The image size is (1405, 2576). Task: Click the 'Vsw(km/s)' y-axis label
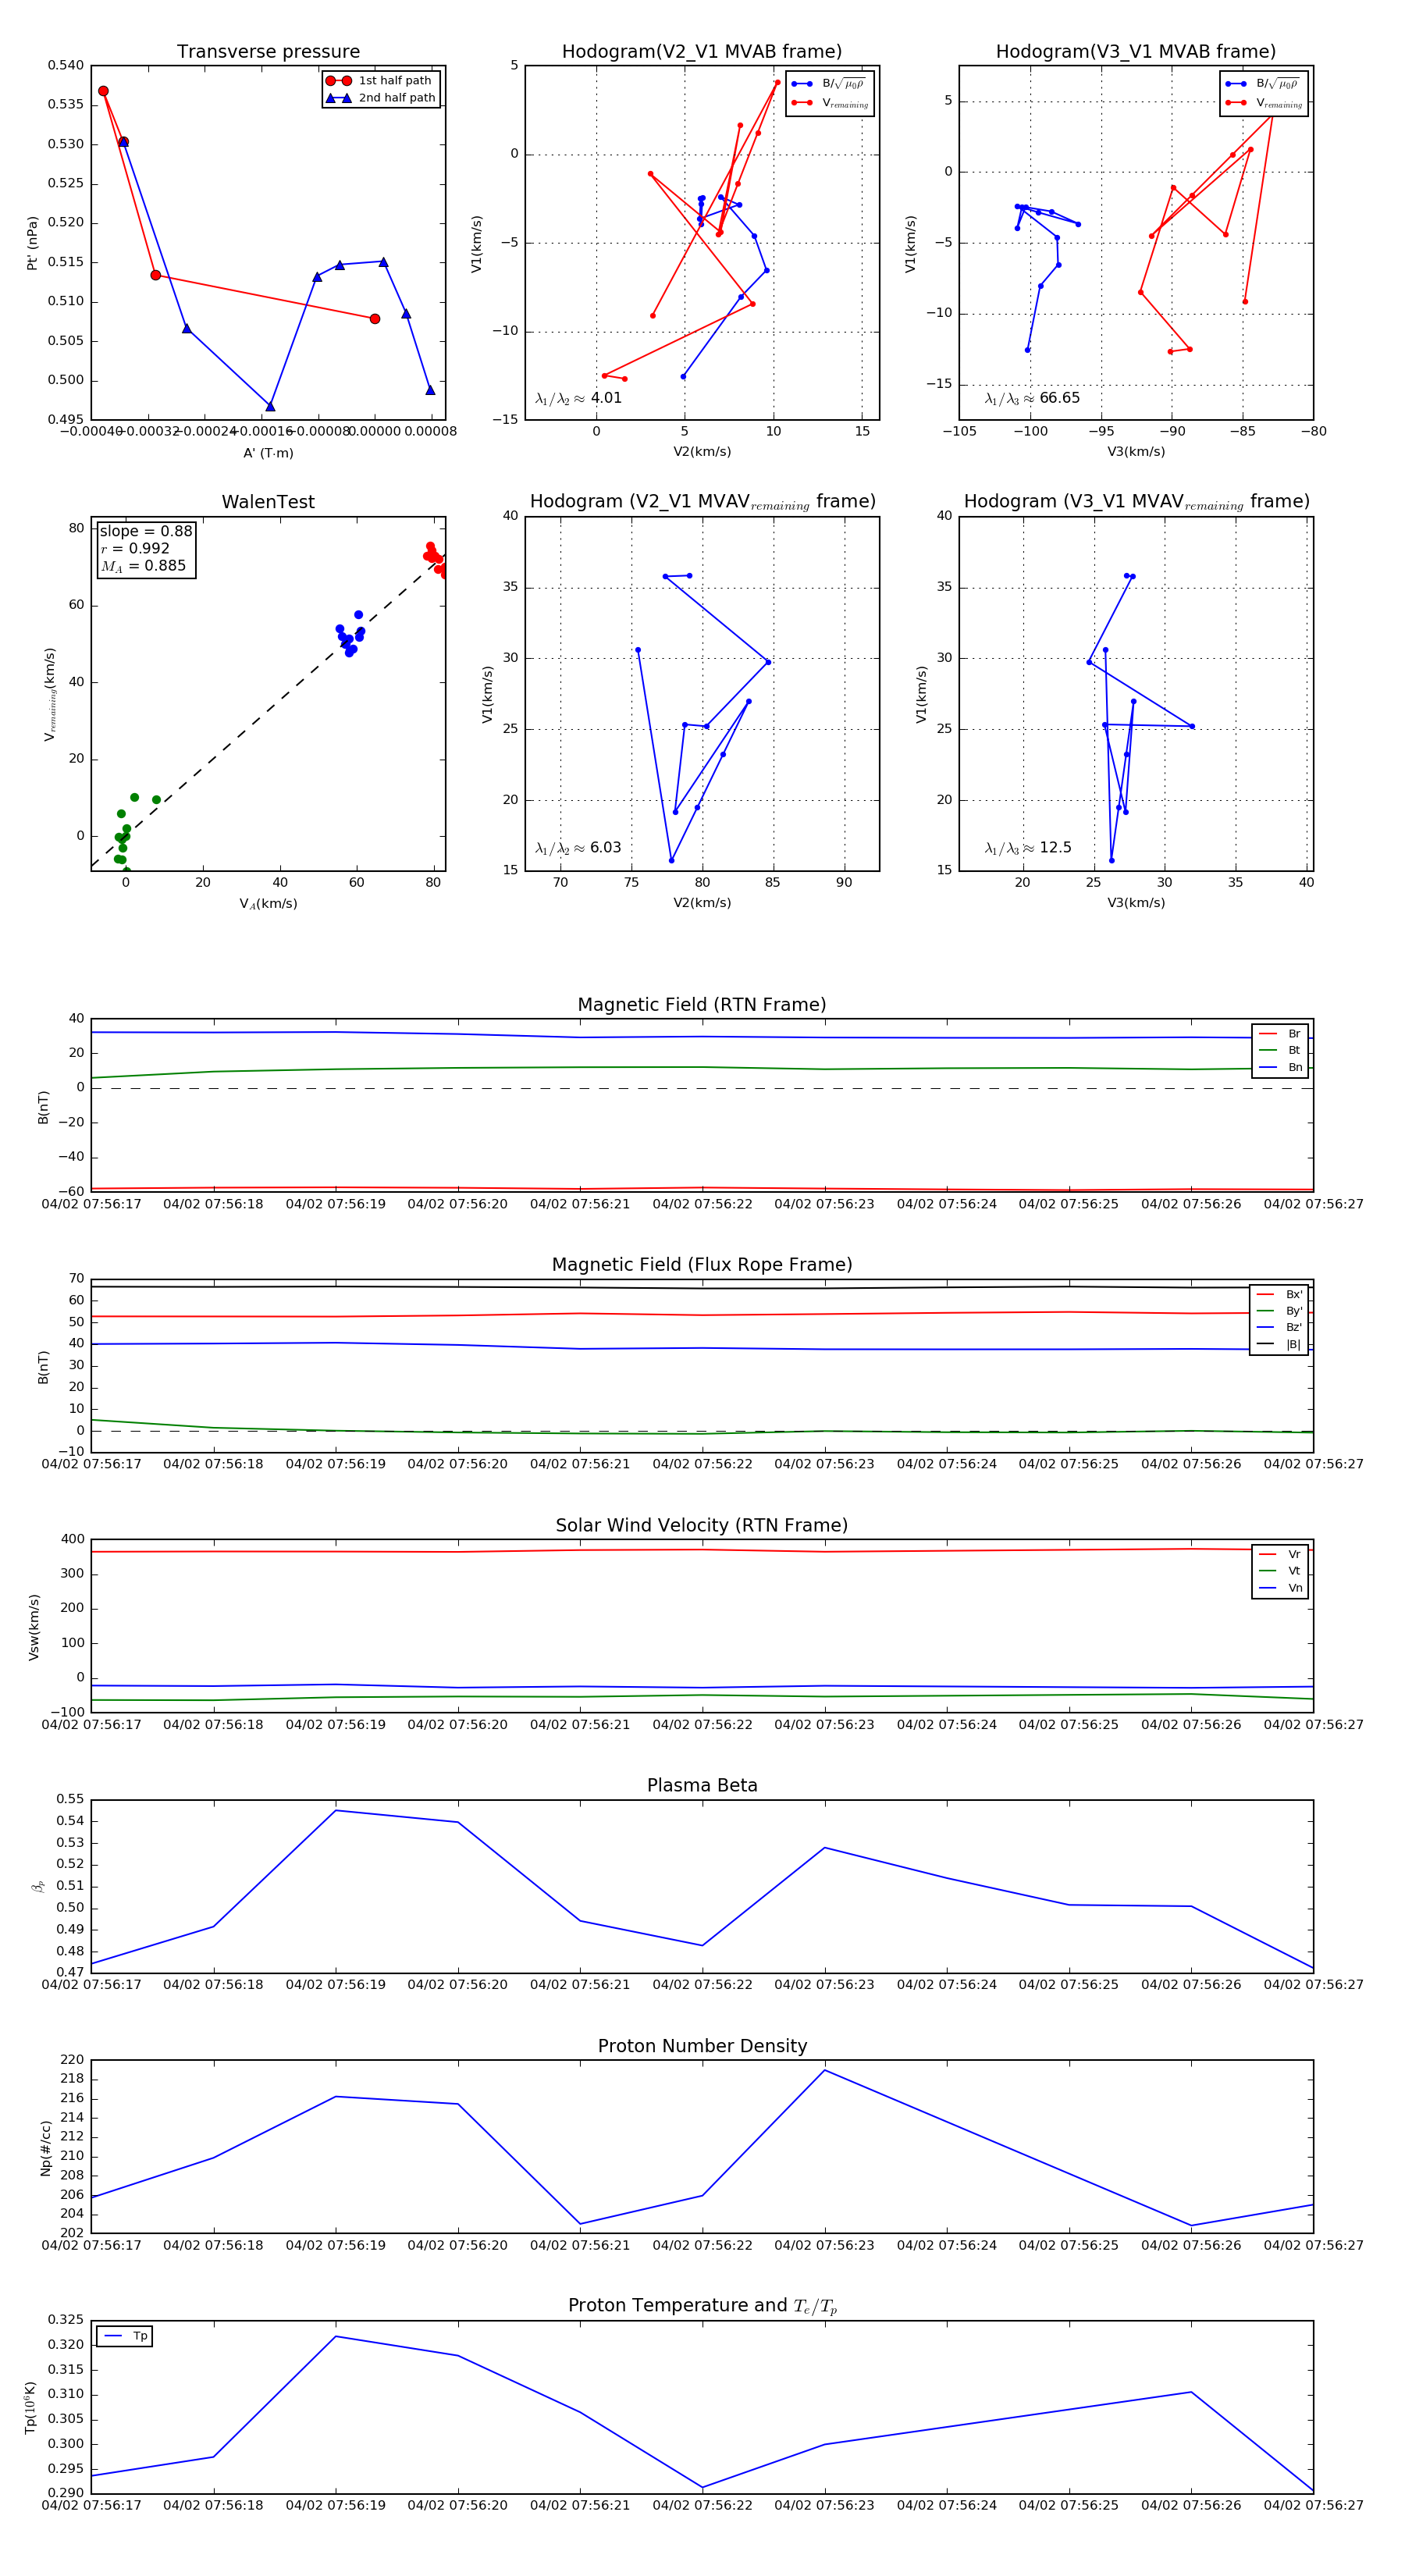click(x=33, y=1627)
